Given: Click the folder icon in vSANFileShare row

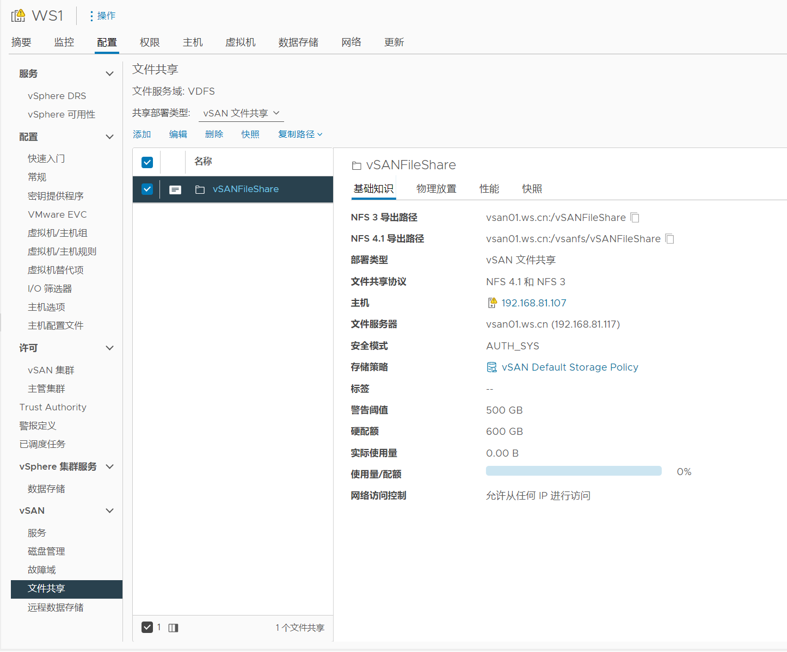Looking at the screenshot, I should [x=200, y=189].
